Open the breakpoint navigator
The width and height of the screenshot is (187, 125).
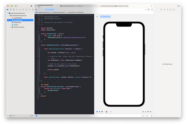pyautogui.click(x=29, y=10)
